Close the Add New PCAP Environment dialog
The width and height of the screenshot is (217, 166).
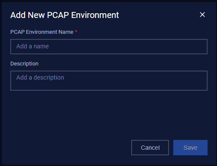202,15
